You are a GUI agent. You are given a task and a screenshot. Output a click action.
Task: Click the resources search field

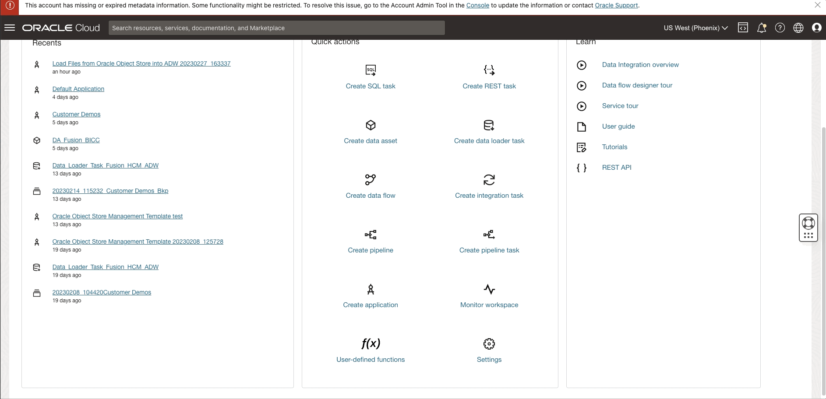tap(276, 28)
